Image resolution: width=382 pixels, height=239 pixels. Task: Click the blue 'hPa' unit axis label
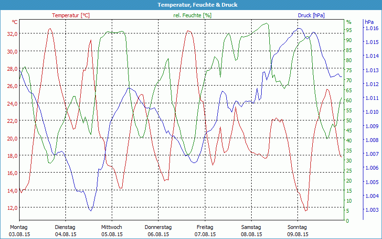(369, 22)
